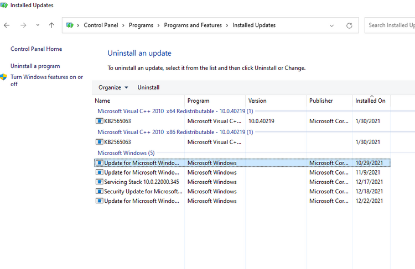Screen dimensions: 415x269
Task: Click icon of update installed 12/22/2021
Action: pos(99,201)
